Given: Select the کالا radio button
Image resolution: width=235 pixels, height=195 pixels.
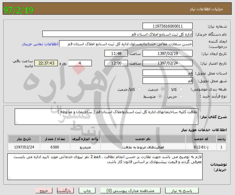Looking at the screenshot, I should click(x=181, y=89).
